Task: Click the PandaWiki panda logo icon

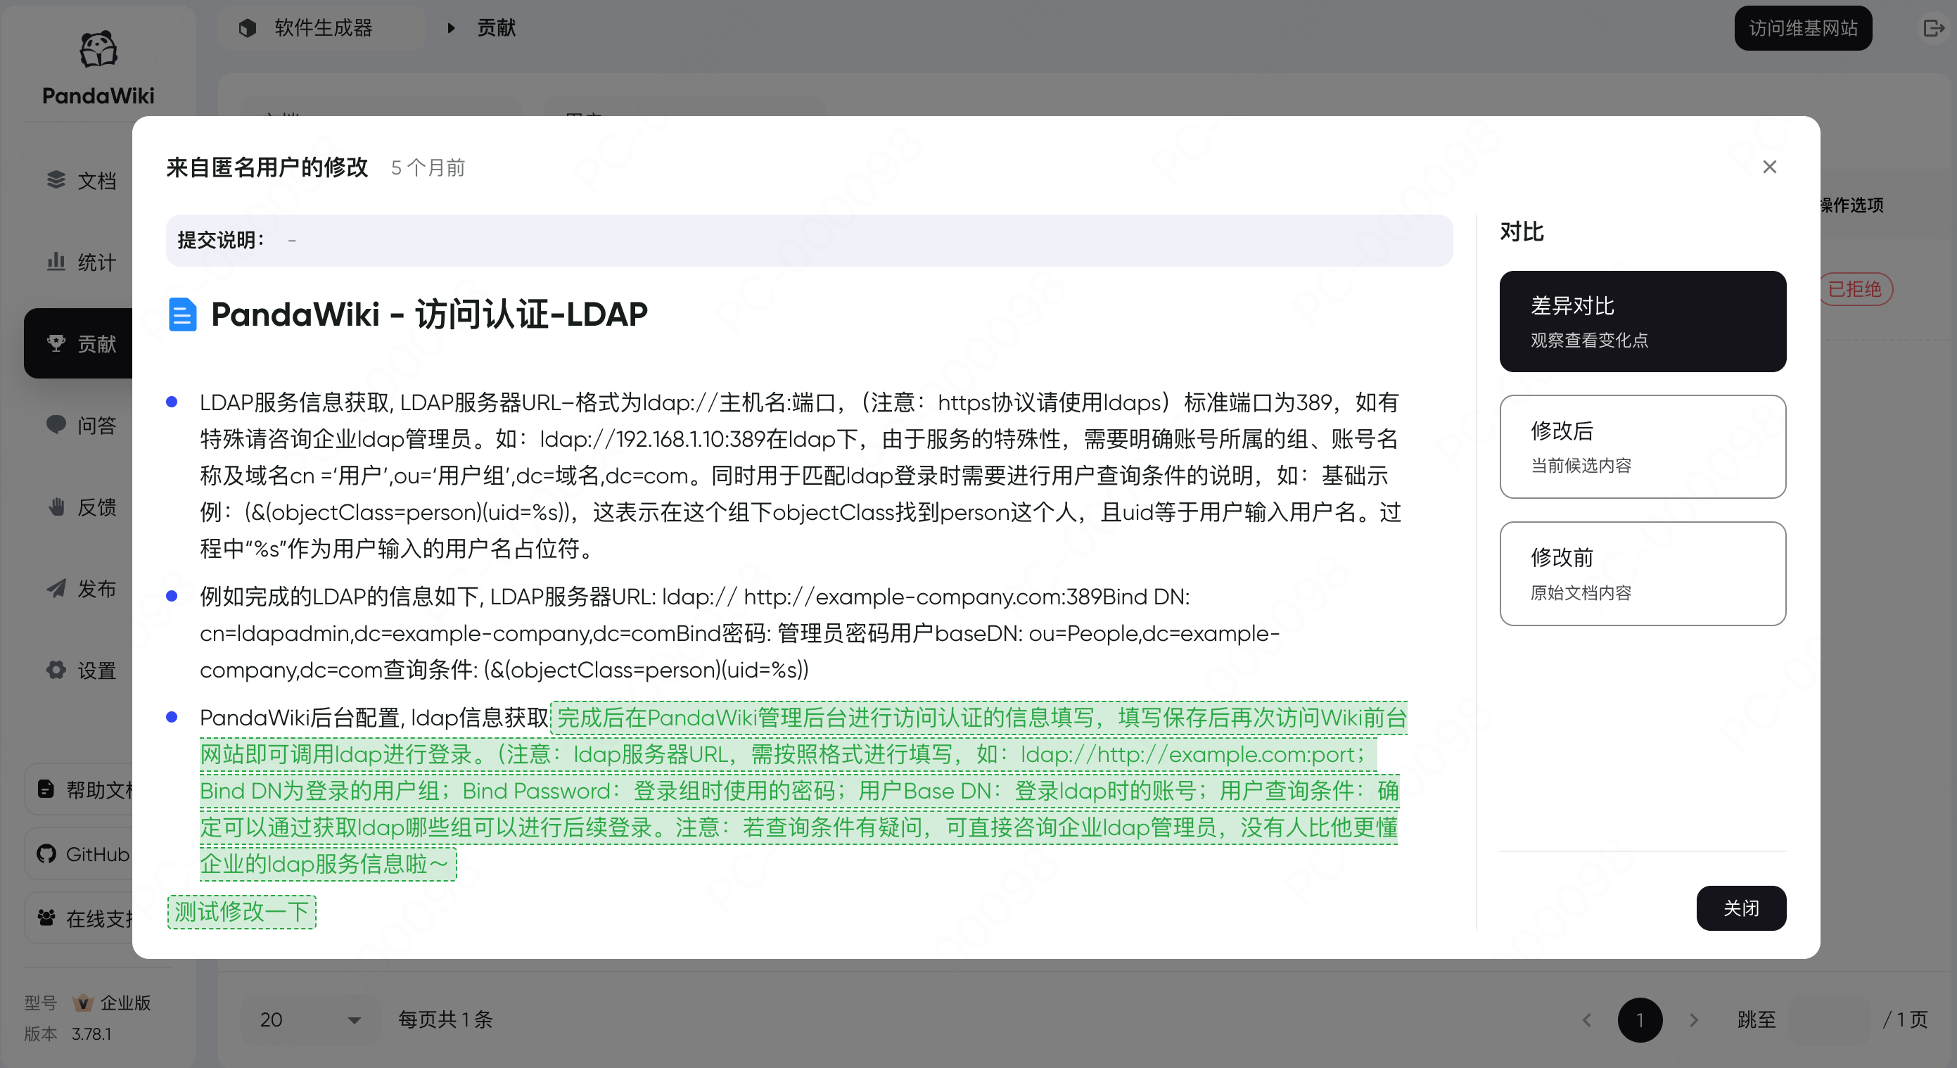Action: pyautogui.click(x=98, y=50)
